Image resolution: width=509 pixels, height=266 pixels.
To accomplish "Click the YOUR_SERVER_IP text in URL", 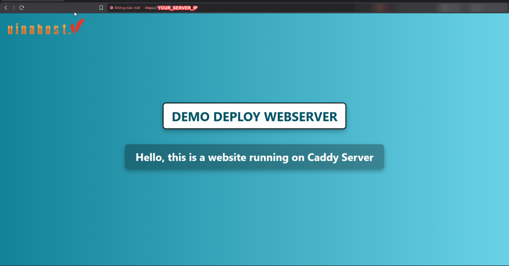I will tap(177, 8).
